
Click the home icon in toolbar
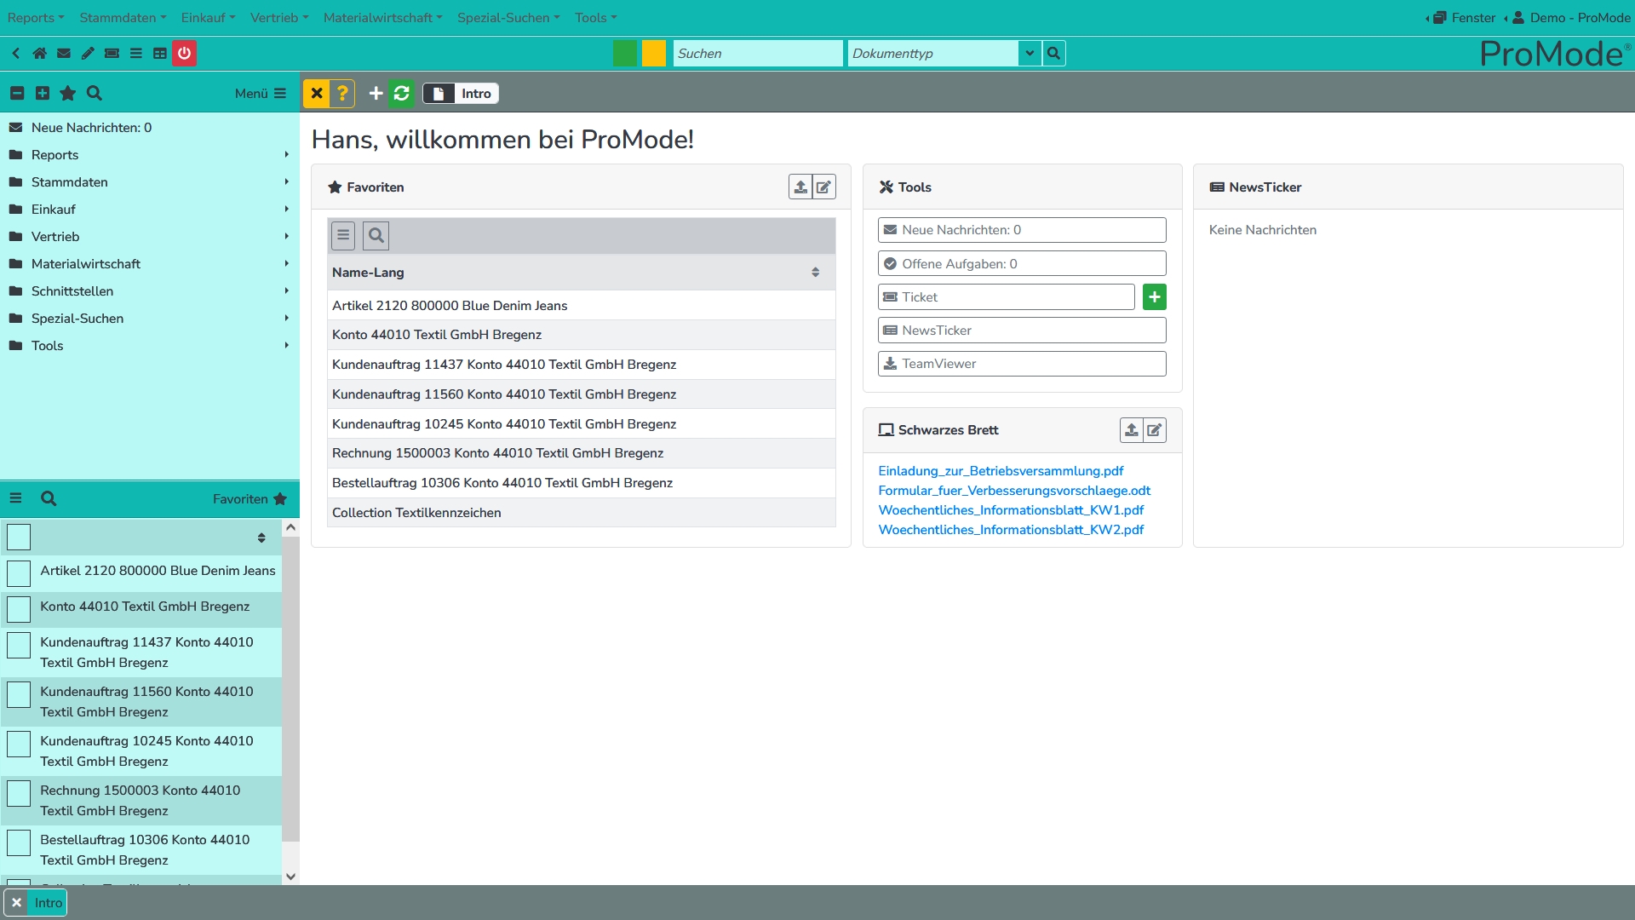point(39,53)
